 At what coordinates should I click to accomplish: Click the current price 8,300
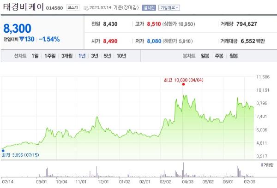click(18, 29)
